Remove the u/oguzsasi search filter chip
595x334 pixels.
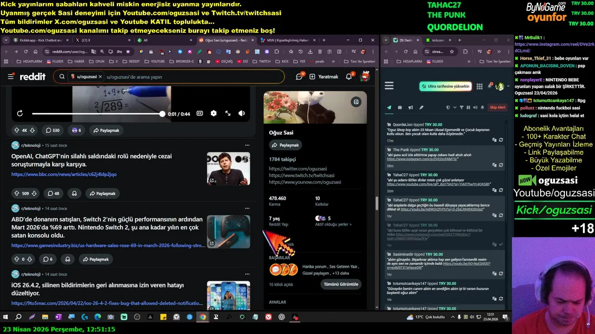(x=100, y=77)
